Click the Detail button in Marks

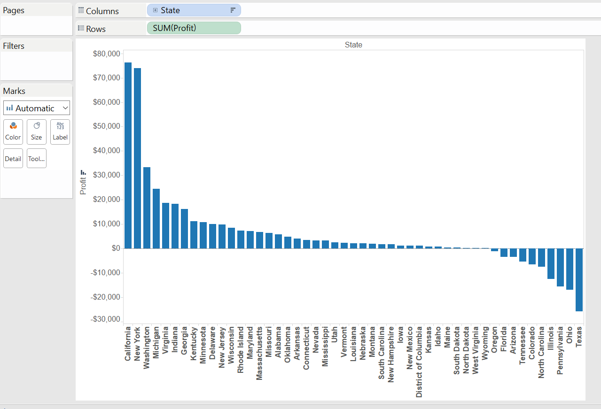(13, 159)
